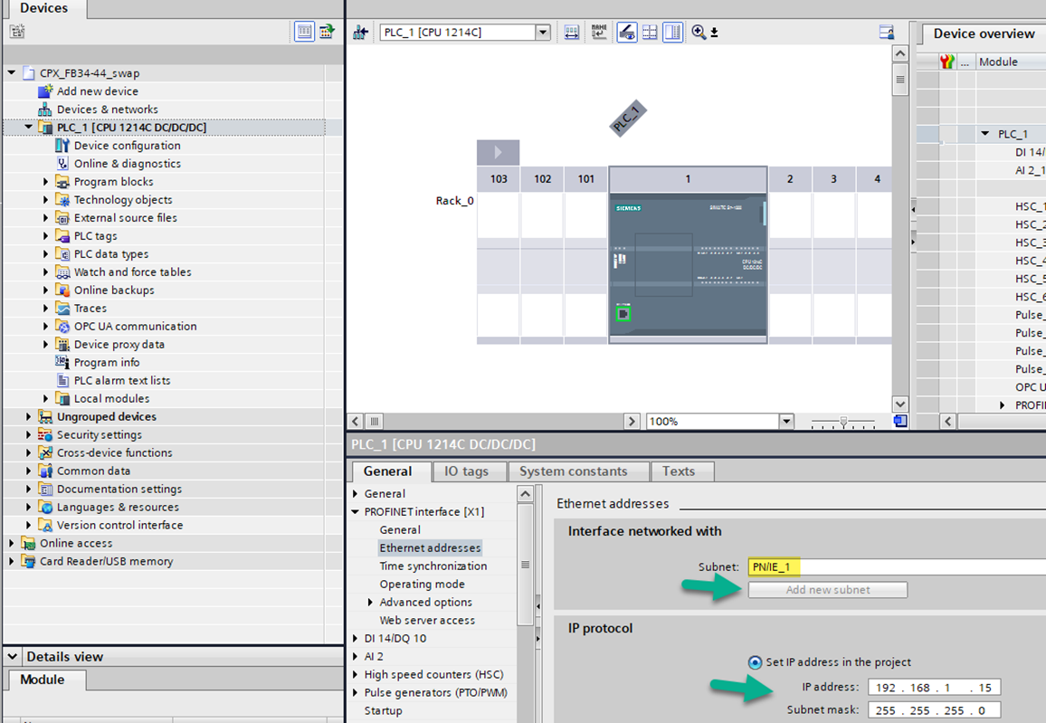Click the overview navigation icon at canvas corner
The image size is (1046, 723).
coord(900,421)
